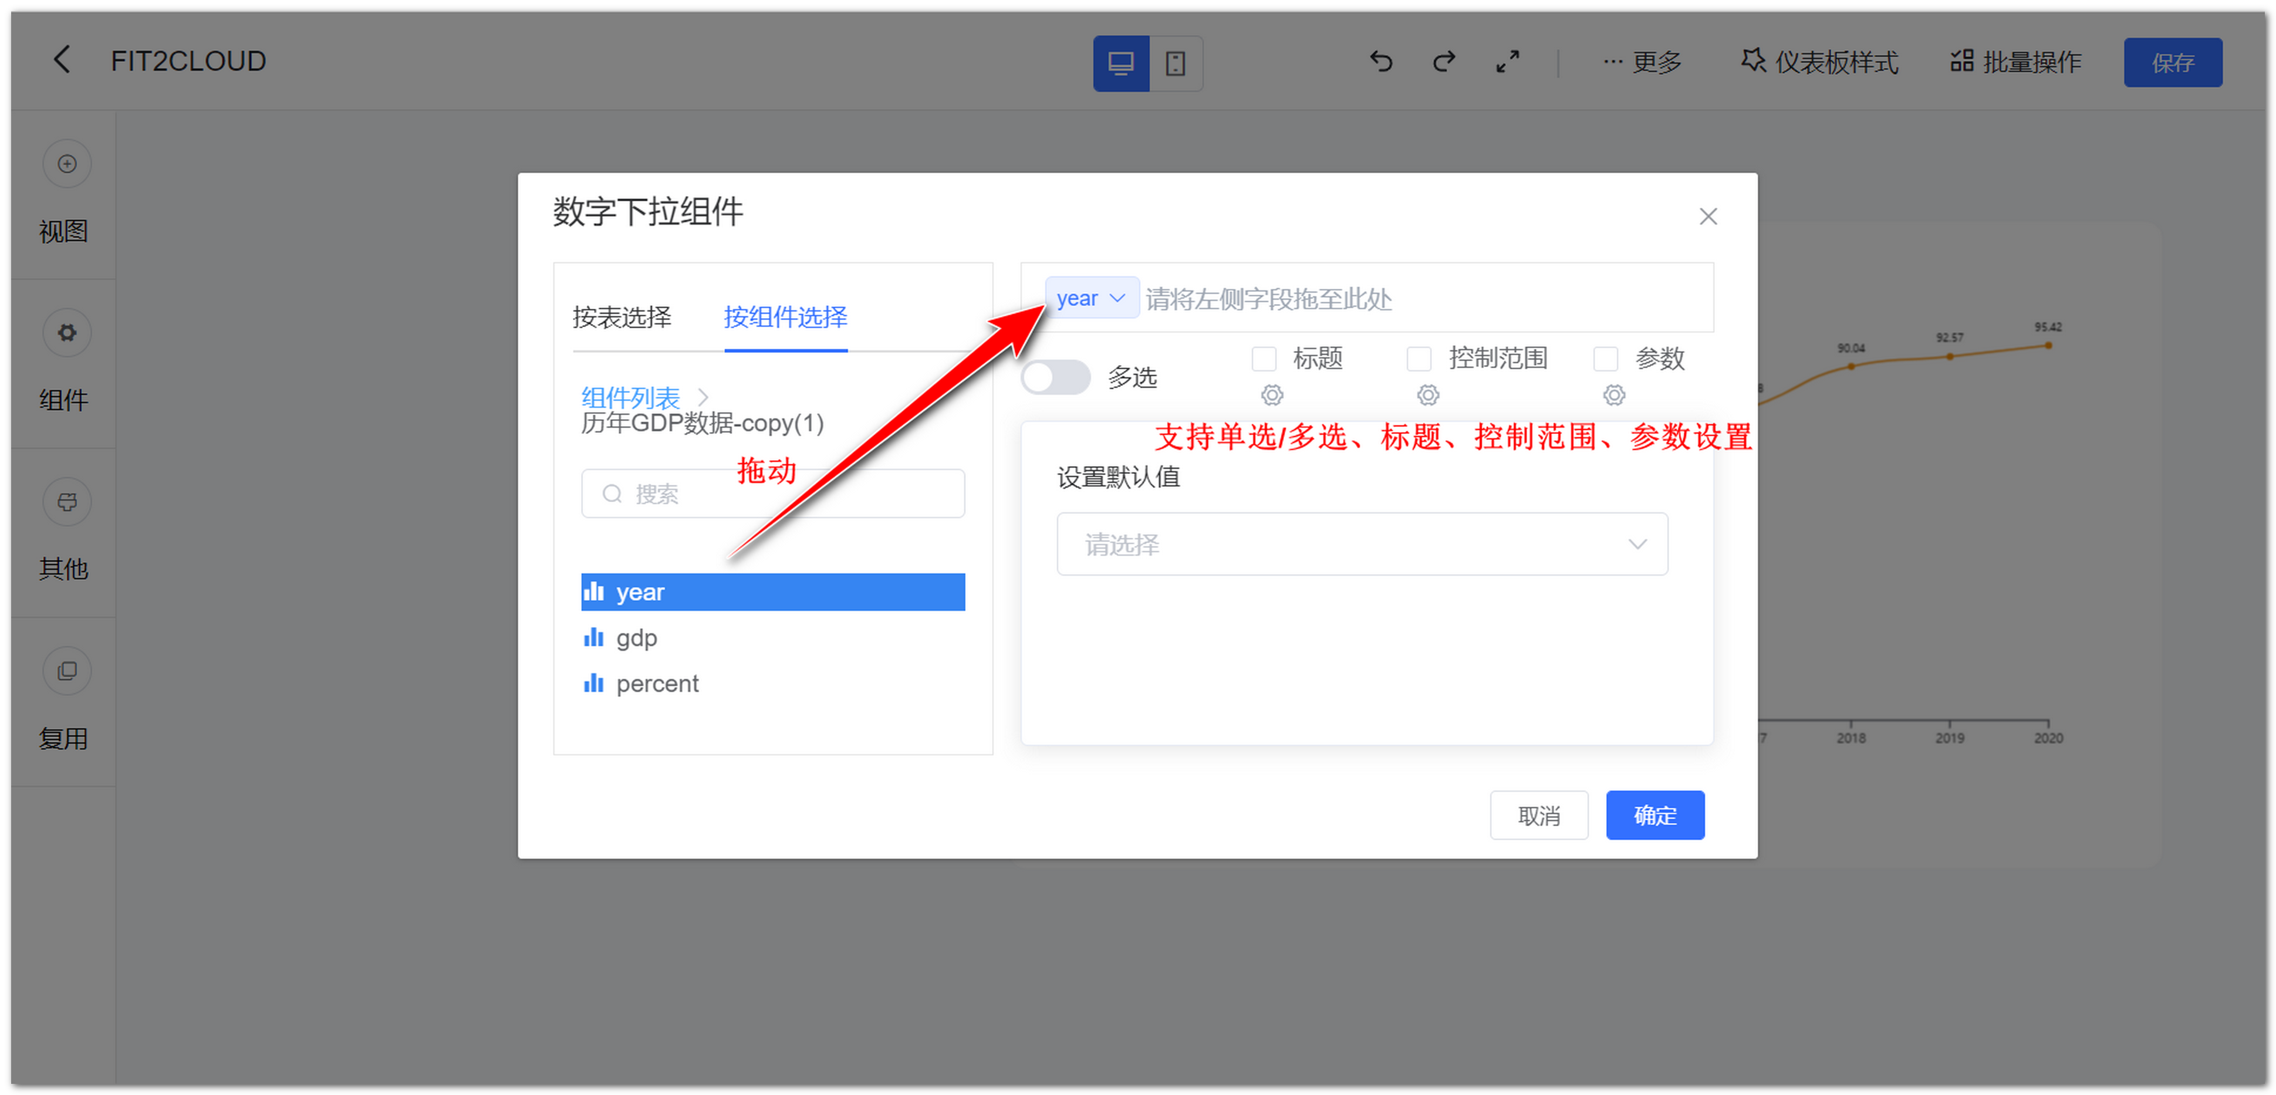
Task: Toggle the 多选 multi-select switch
Action: pos(1055,377)
